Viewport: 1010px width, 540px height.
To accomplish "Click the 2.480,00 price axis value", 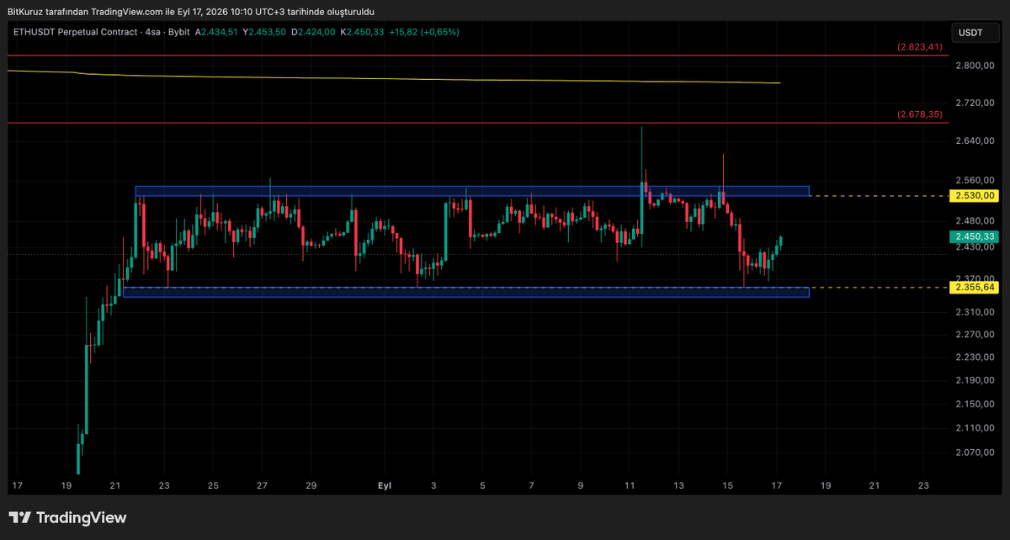I will click(x=974, y=220).
